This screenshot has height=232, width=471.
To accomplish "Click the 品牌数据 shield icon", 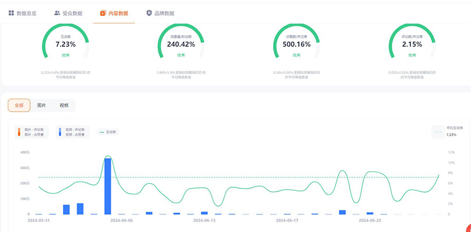I will [149, 13].
